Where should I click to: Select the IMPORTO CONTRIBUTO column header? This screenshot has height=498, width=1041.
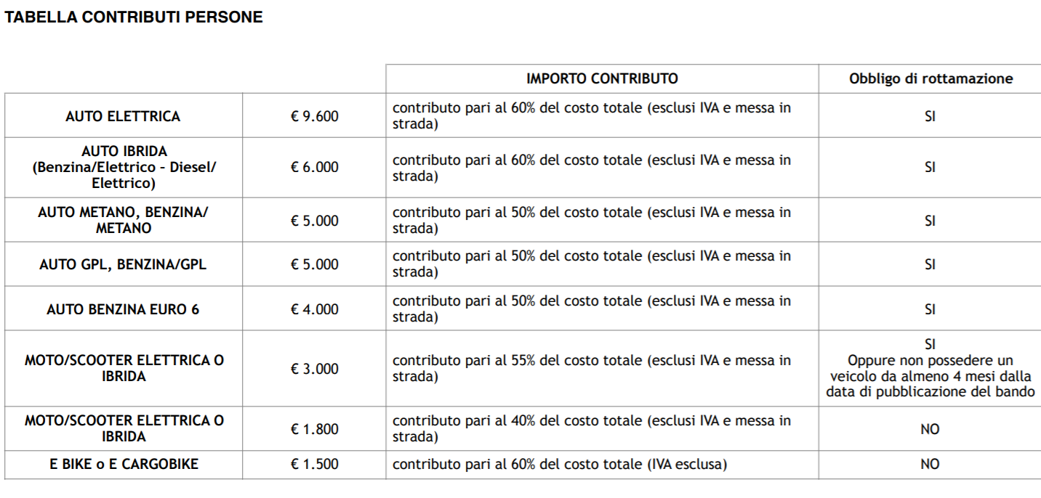tap(602, 78)
